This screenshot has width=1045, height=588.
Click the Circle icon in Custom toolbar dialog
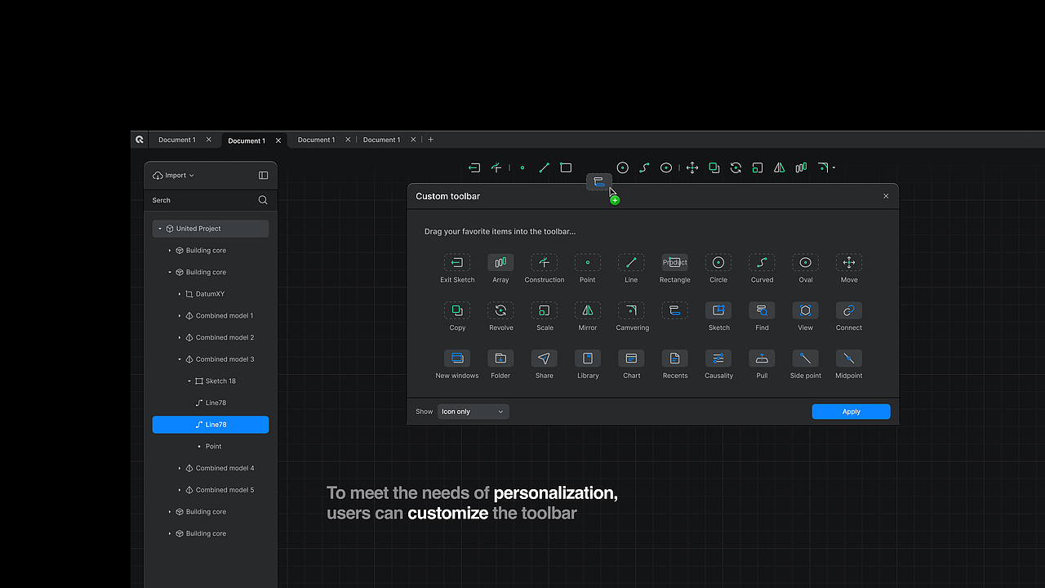718,262
